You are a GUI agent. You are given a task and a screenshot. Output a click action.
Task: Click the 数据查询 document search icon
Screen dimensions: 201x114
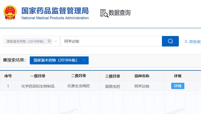104,13
